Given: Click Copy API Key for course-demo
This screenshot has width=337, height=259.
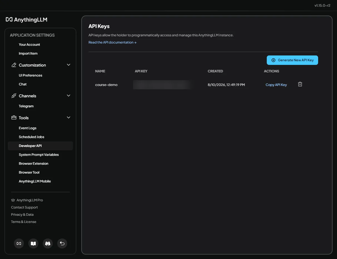Looking at the screenshot, I should 276,85.
